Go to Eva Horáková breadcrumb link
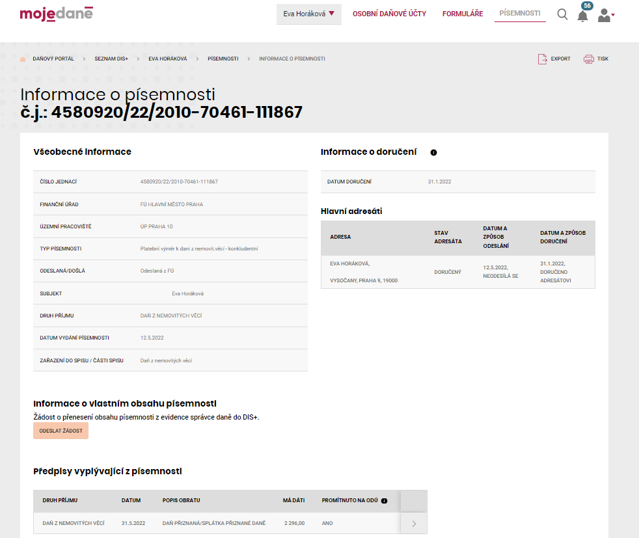 coord(167,59)
